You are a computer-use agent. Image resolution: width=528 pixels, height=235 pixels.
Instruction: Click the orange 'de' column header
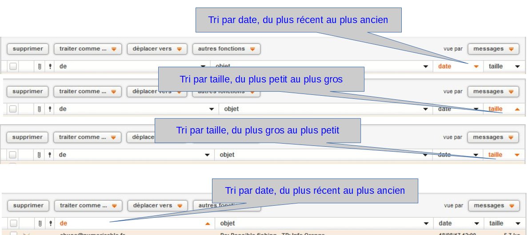point(63,223)
